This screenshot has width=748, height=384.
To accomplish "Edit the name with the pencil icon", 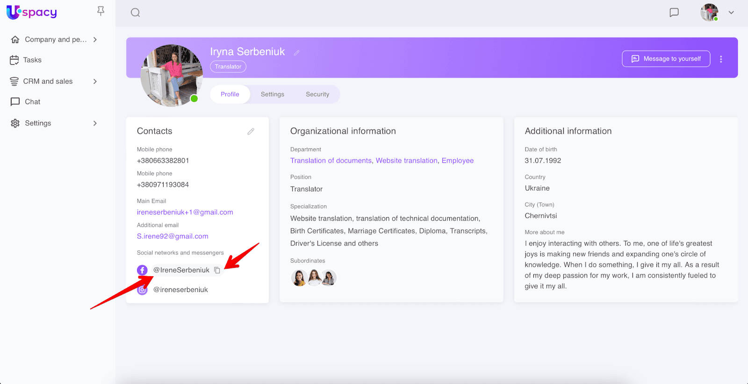I will 296,53.
